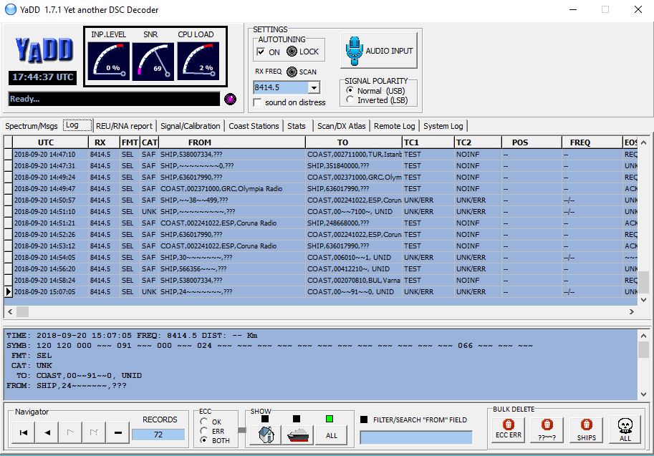This screenshot has height=456, width=654.
Task: Toggle the Autotuning ON checkbox
Action: (261, 52)
